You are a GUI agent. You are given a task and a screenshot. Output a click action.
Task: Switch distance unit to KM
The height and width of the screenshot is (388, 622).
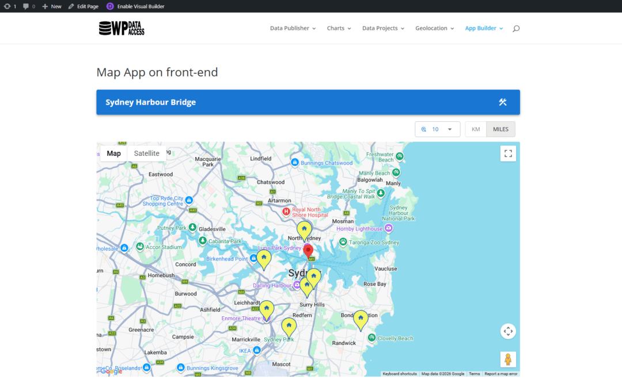coord(476,129)
